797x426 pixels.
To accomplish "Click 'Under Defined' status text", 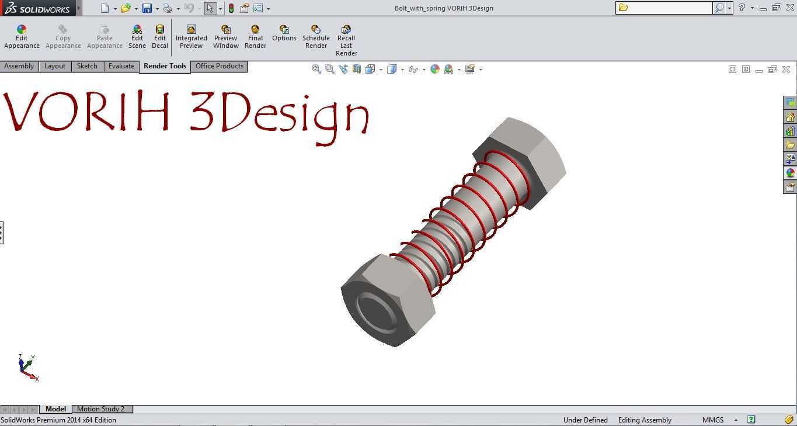I will 585,420.
